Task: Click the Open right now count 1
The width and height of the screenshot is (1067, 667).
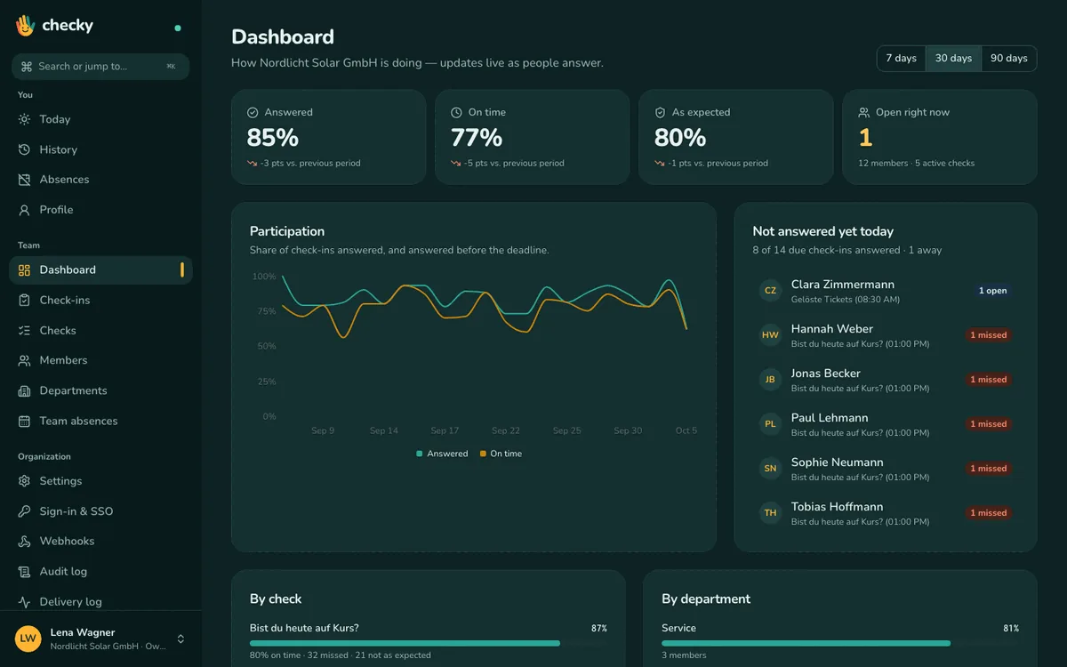Action: [865, 138]
